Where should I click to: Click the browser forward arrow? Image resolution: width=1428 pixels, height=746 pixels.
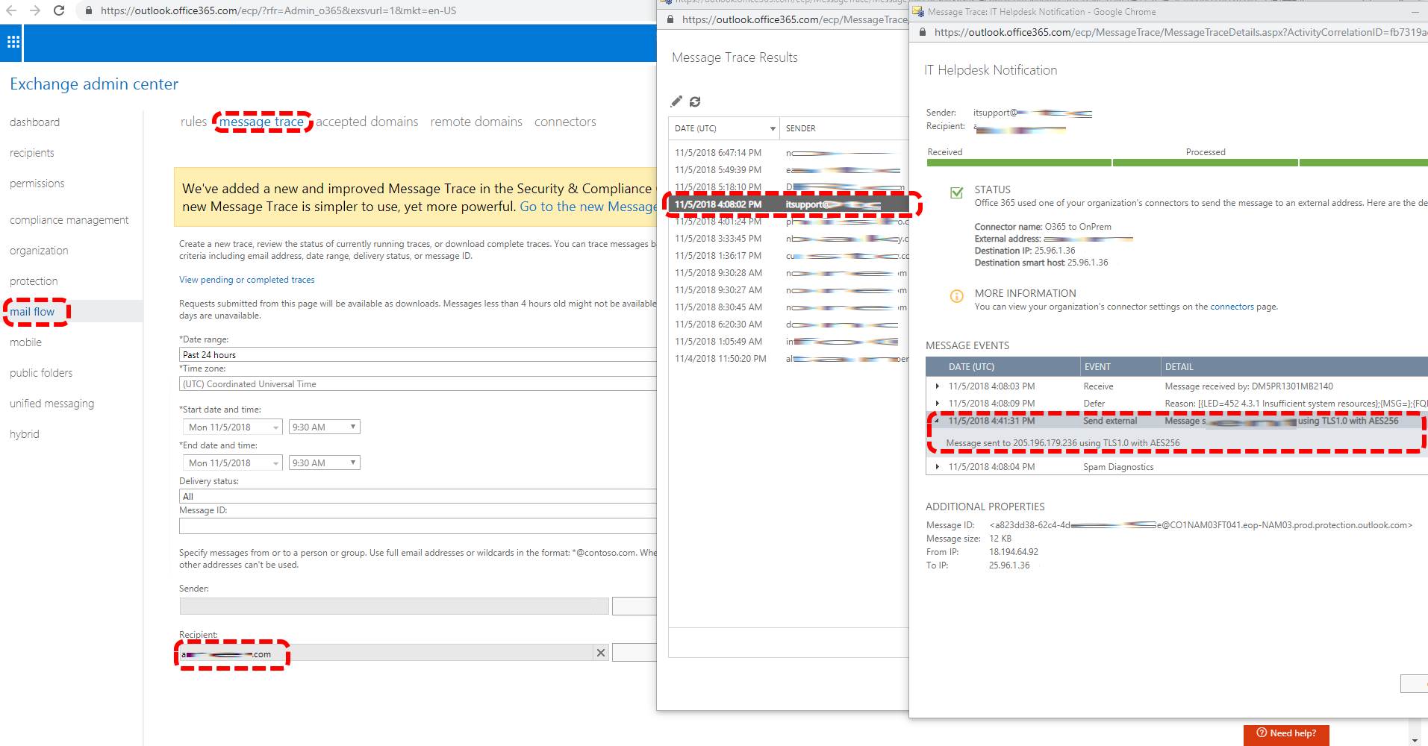35,10
